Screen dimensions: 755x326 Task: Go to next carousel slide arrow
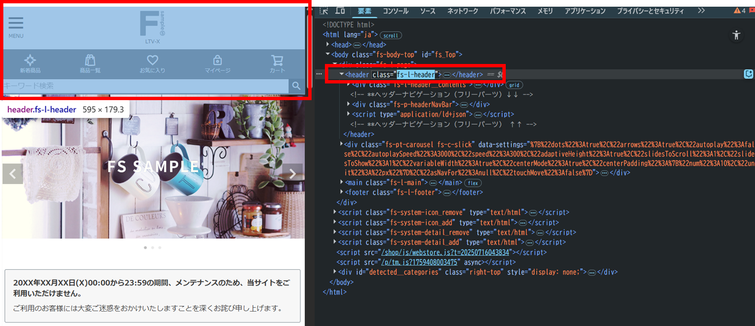(293, 174)
